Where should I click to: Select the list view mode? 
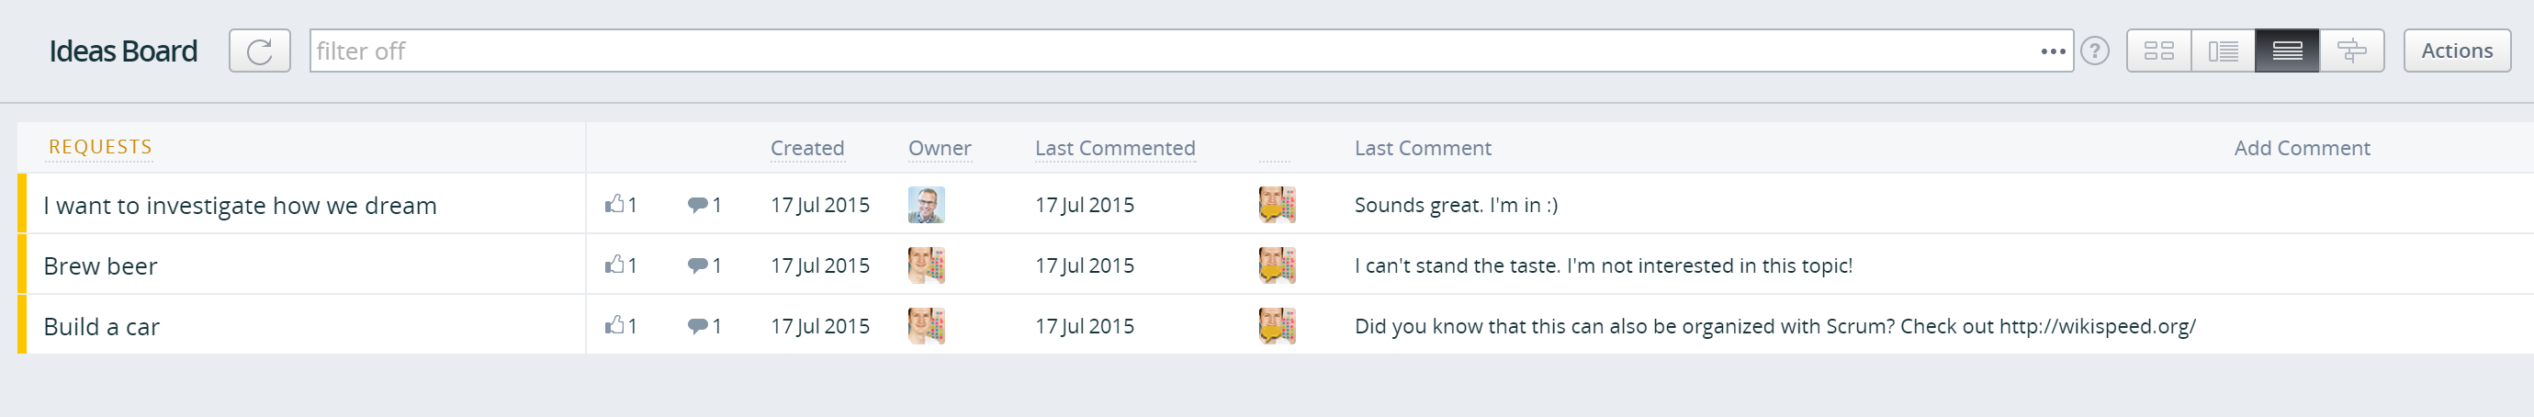[2287, 51]
